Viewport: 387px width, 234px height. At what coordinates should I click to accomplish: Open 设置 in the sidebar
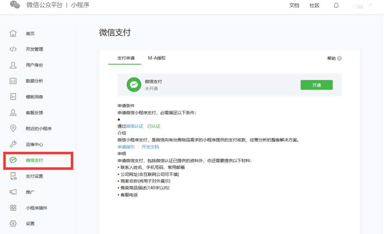coord(30,224)
